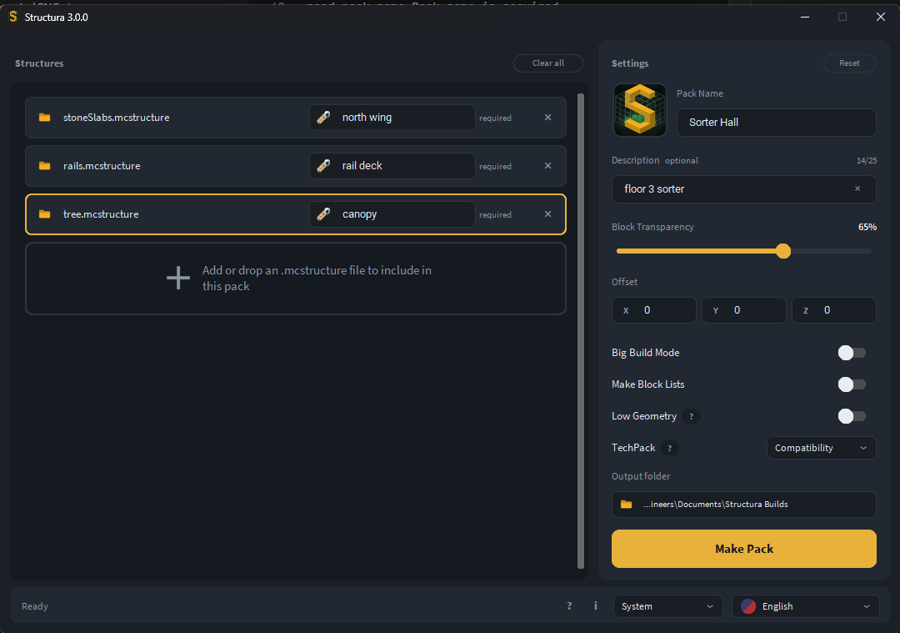Open the TechPack help tooltip
This screenshot has width=900, height=633.
669,448
